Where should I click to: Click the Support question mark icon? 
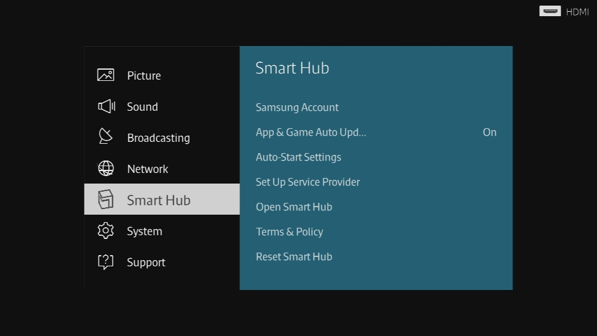click(106, 262)
